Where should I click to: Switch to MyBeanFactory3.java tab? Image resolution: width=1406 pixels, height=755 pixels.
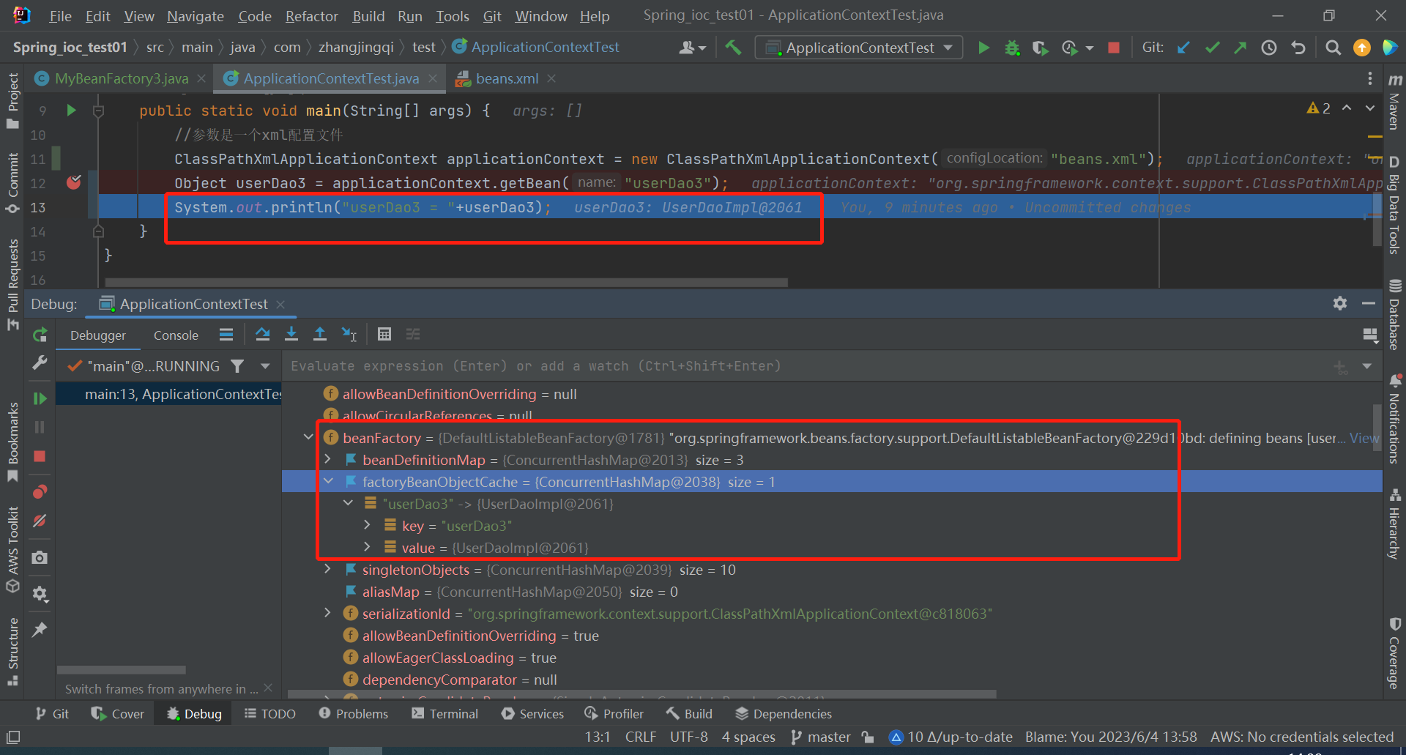pos(122,78)
